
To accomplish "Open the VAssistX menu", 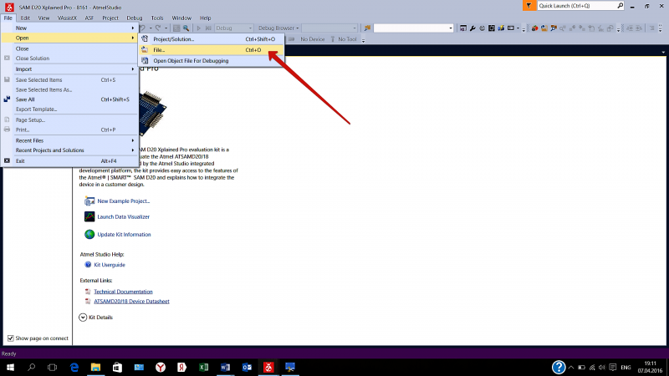I will point(67,18).
